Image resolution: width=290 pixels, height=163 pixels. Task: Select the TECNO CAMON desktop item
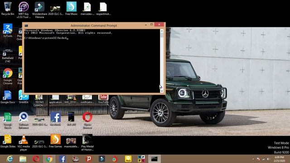[39, 101]
